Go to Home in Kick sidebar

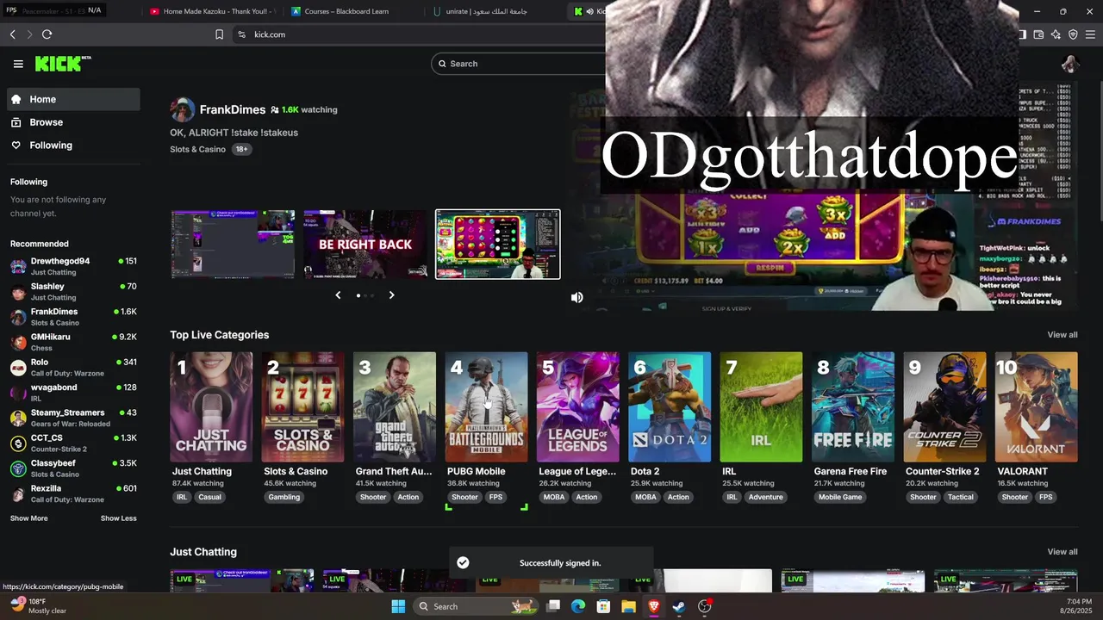(x=73, y=99)
